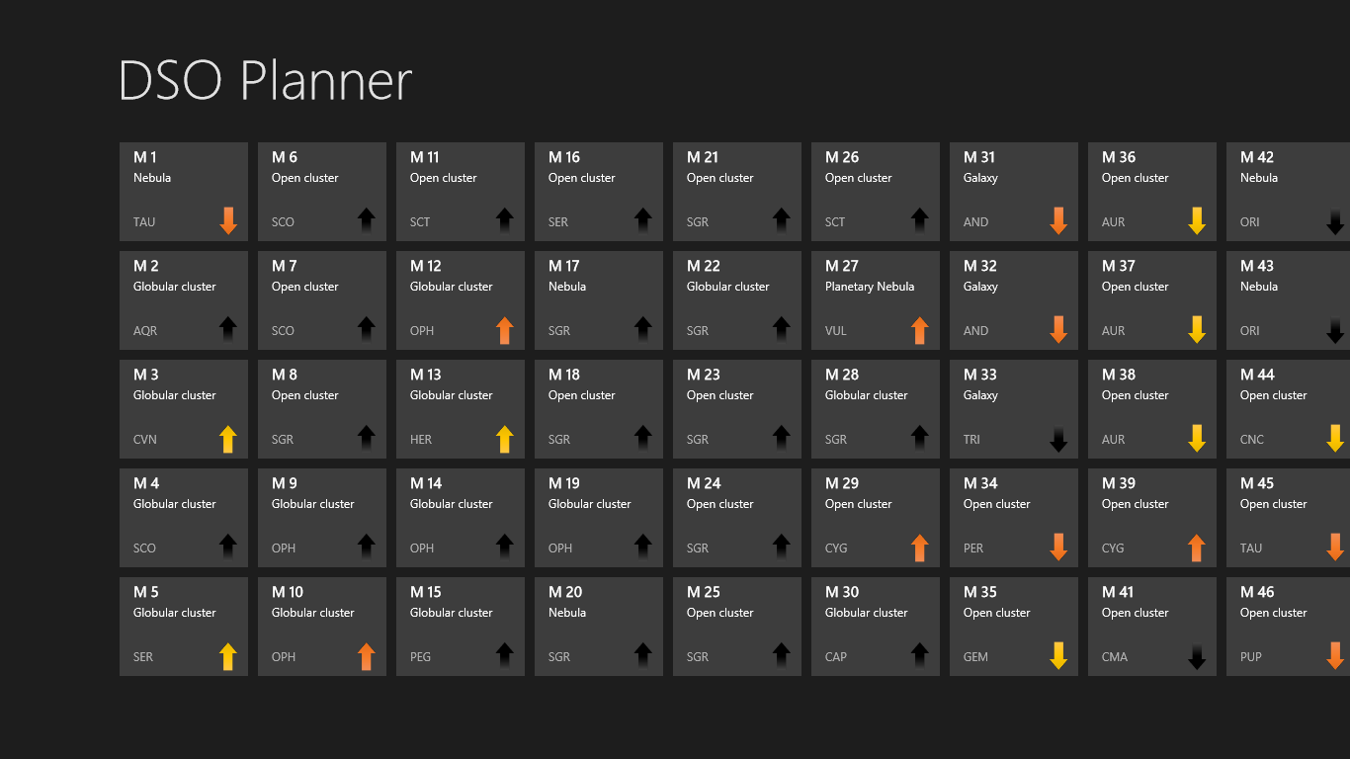Click the orange up arrow on M 10
The width and height of the screenshot is (1350, 759).
click(x=367, y=655)
